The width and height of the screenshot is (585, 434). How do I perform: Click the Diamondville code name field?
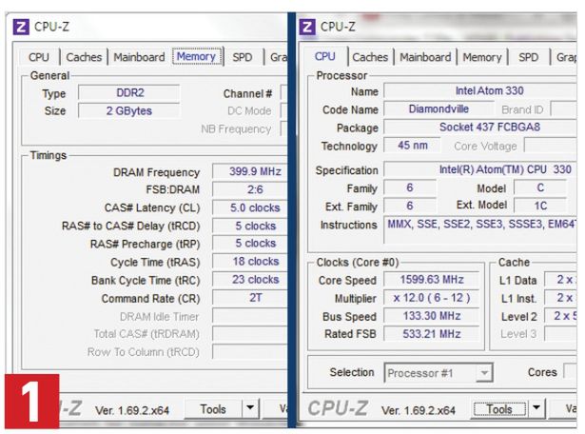(x=439, y=108)
